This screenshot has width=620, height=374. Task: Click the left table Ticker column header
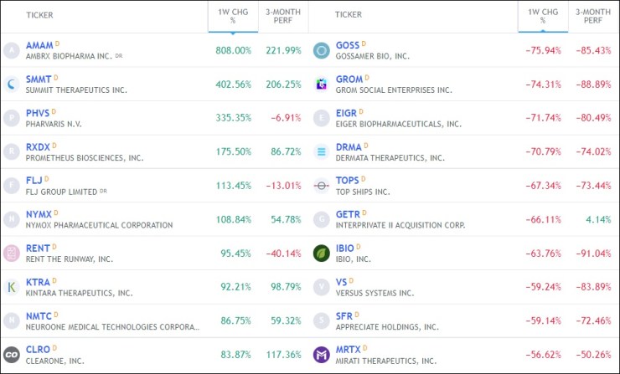[40, 15]
